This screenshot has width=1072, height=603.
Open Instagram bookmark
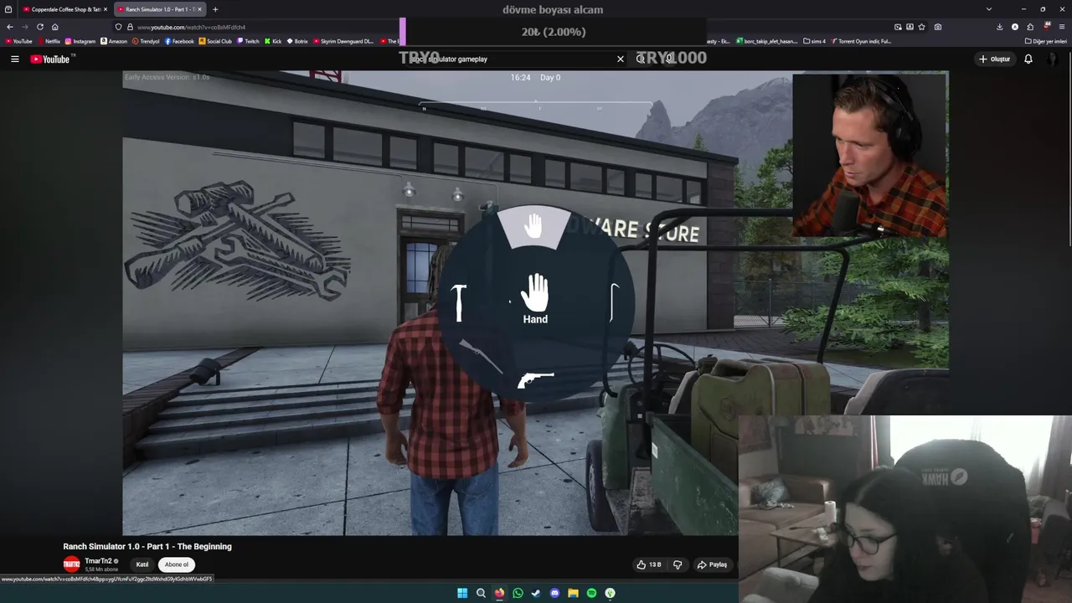pos(80,41)
